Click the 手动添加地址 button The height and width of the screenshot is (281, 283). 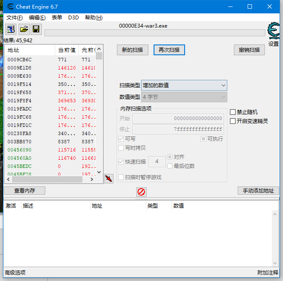coord(258,190)
